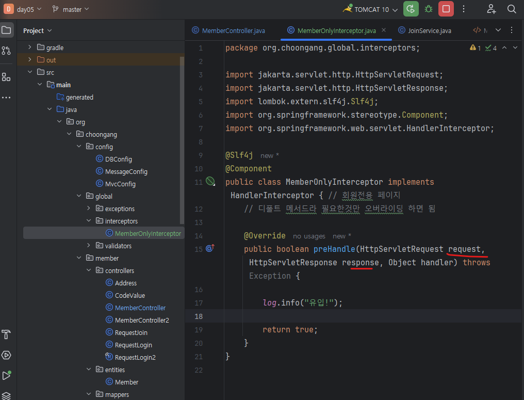Open the Build hammer tool window

tap(6, 334)
